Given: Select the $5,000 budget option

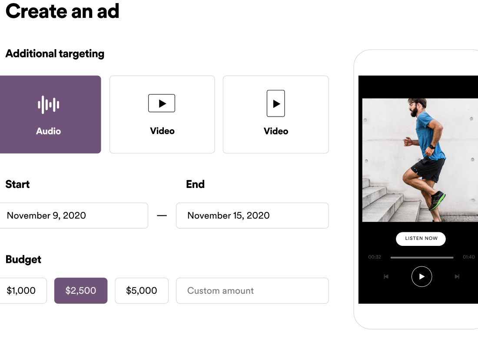Looking at the screenshot, I should pyautogui.click(x=142, y=291).
